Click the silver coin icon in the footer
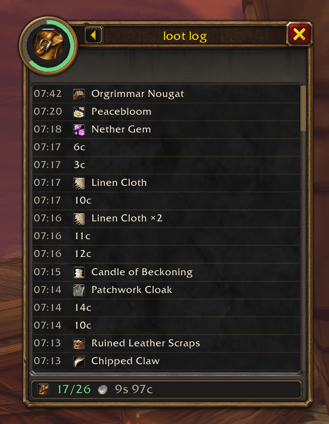This screenshot has width=329, height=424. (x=102, y=390)
